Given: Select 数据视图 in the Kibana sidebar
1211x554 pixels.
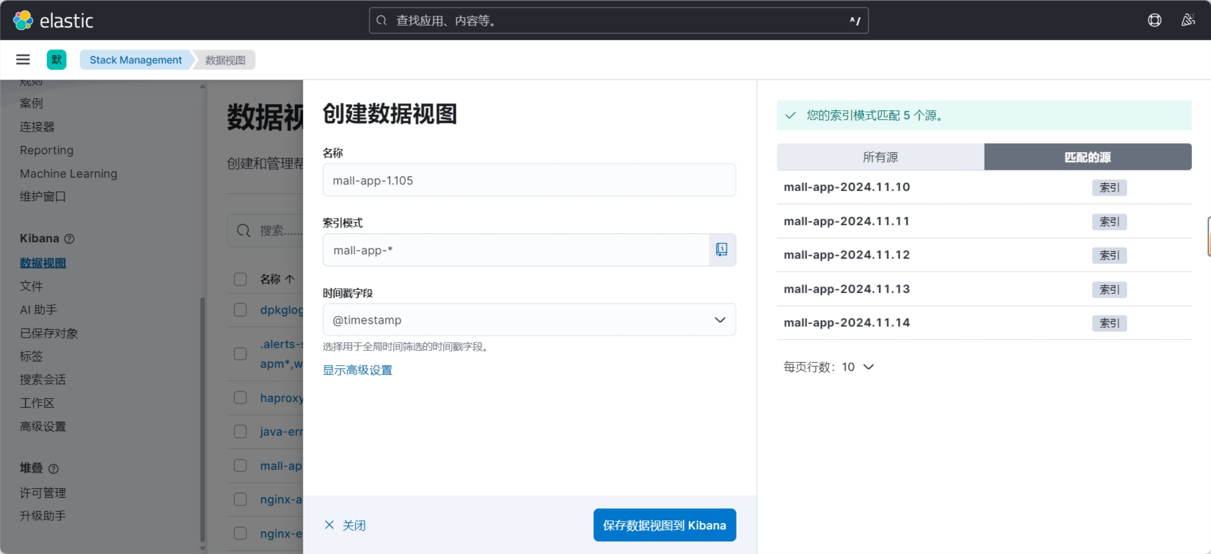Looking at the screenshot, I should (43, 263).
